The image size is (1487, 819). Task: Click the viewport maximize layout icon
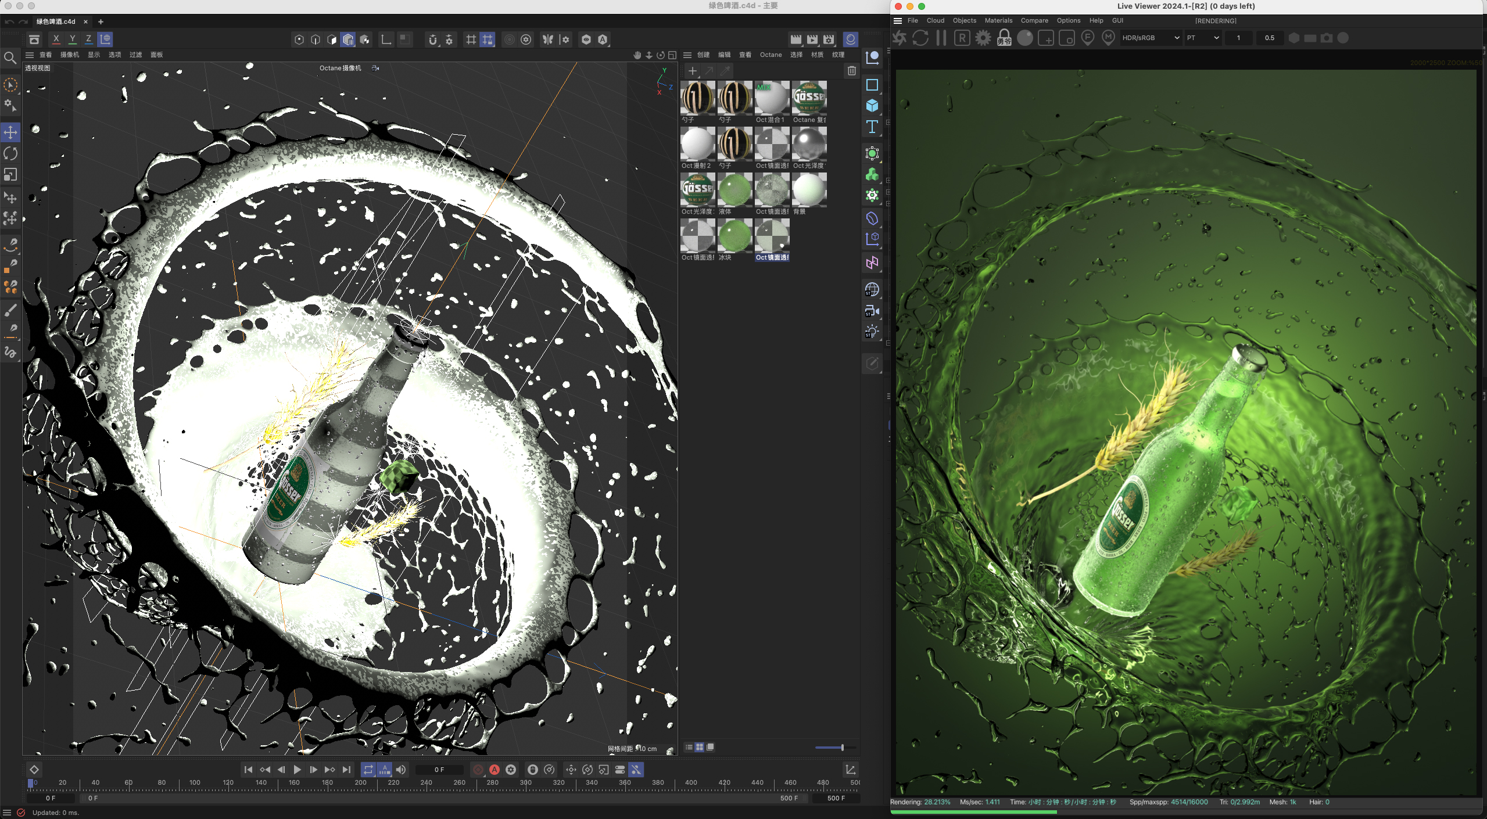click(x=672, y=55)
